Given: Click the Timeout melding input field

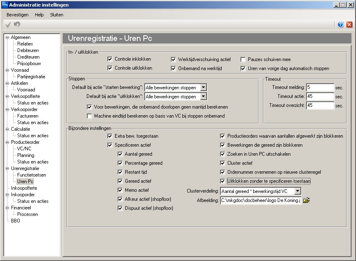Looking at the screenshot, I should pos(320,87).
